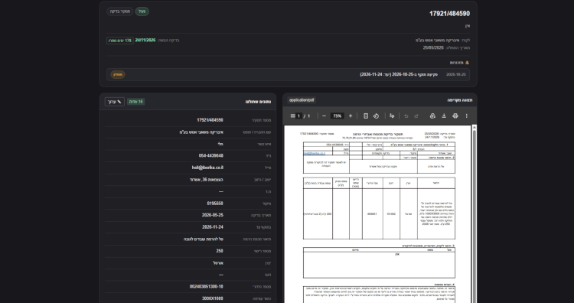Screen dimensions: 574x303
Task: Click the next inspection date 24/11/2026
Action: point(145,41)
